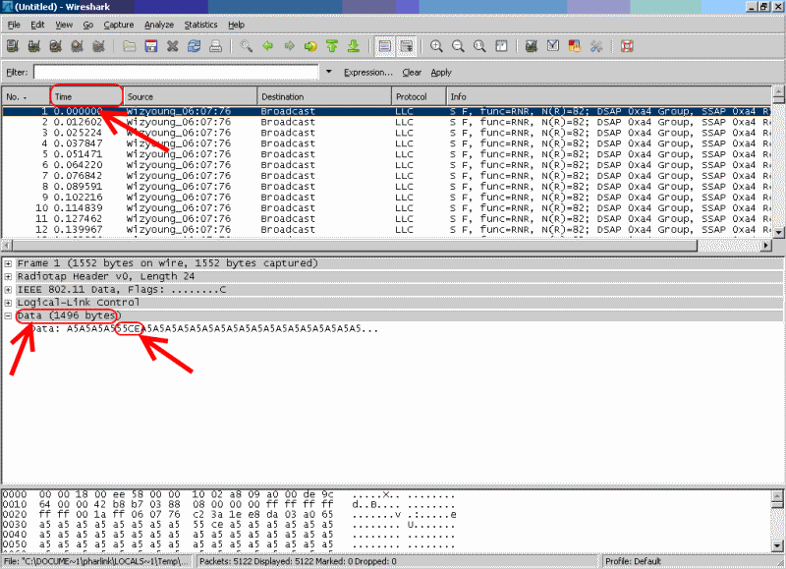Start a new live capture
The height and width of the screenshot is (569, 786).
tap(56, 46)
